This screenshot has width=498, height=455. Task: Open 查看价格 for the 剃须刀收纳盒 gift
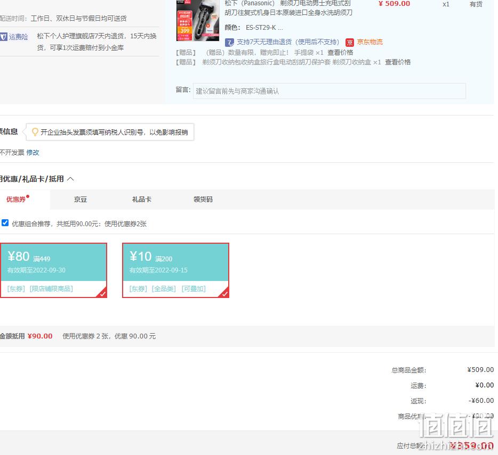[398, 62]
